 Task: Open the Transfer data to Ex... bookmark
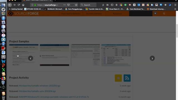[95, 9]
